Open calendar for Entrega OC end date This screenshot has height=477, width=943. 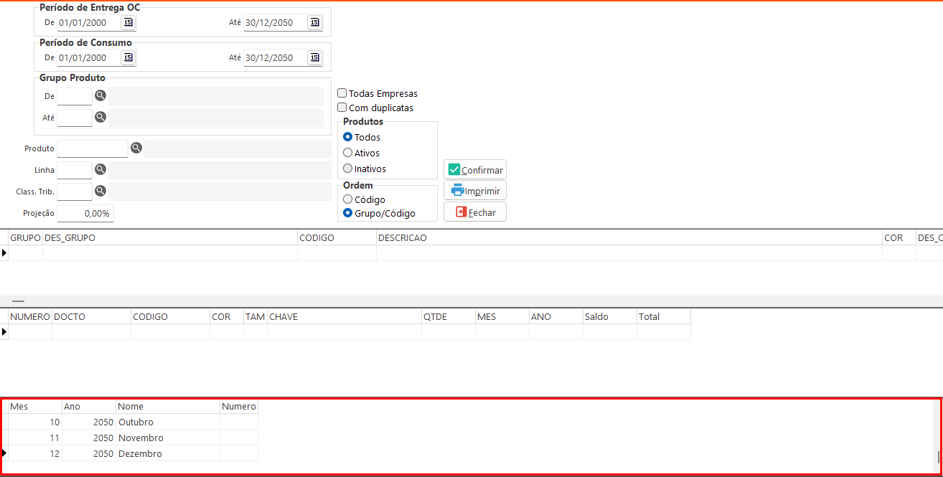point(314,22)
